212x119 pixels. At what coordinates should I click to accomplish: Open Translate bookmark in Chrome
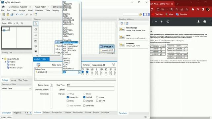tap(182, 14)
